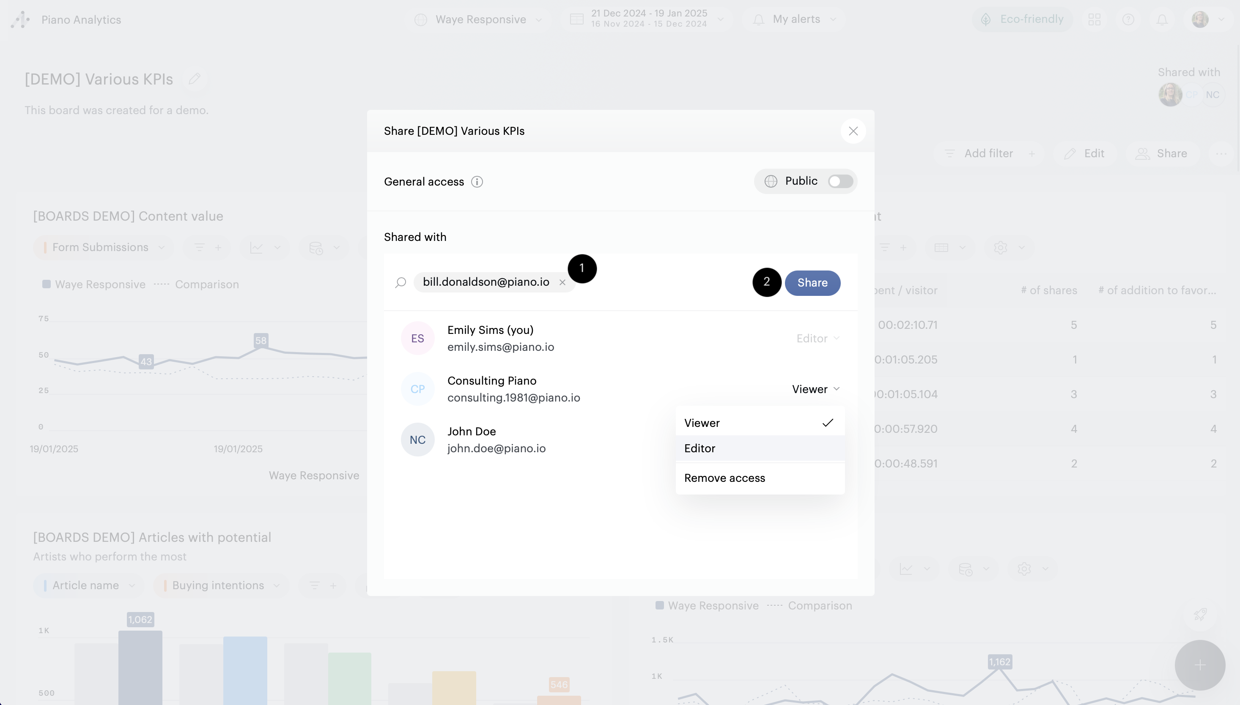Click the blue Share button
This screenshot has width=1240, height=705.
click(x=812, y=283)
